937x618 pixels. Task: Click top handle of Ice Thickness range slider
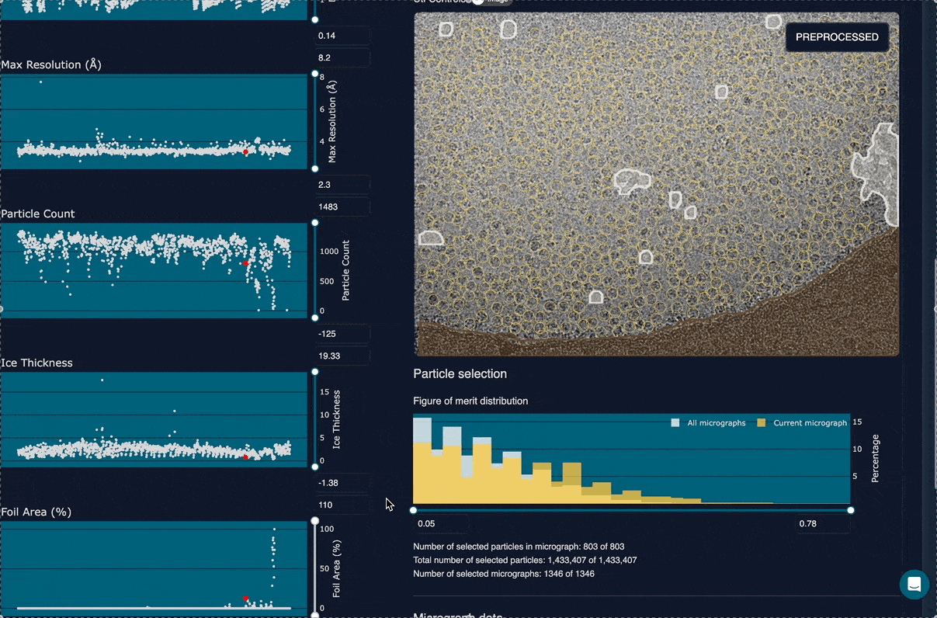pyautogui.click(x=314, y=372)
